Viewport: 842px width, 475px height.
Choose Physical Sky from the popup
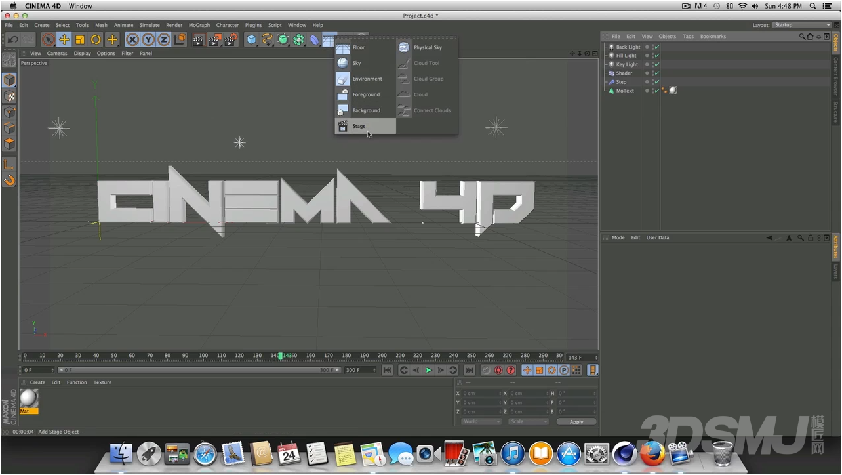click(426, 47)
